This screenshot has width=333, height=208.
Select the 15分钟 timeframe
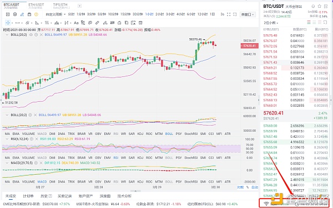click(x=125, y=14)
